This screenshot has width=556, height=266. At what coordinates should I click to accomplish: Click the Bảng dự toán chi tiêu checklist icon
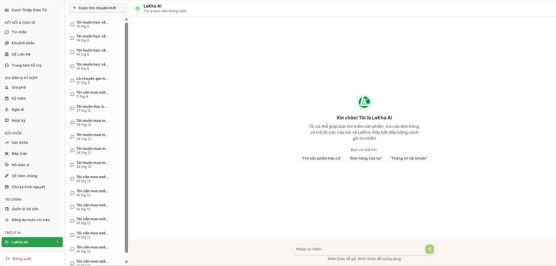[x=7, y=220]
